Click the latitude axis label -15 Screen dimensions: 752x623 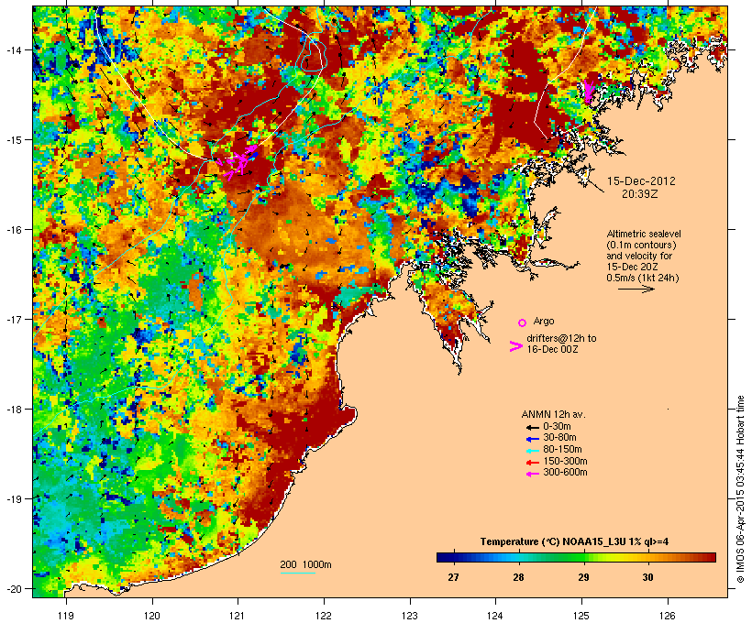pyautogui.click(x=14, y=140)
